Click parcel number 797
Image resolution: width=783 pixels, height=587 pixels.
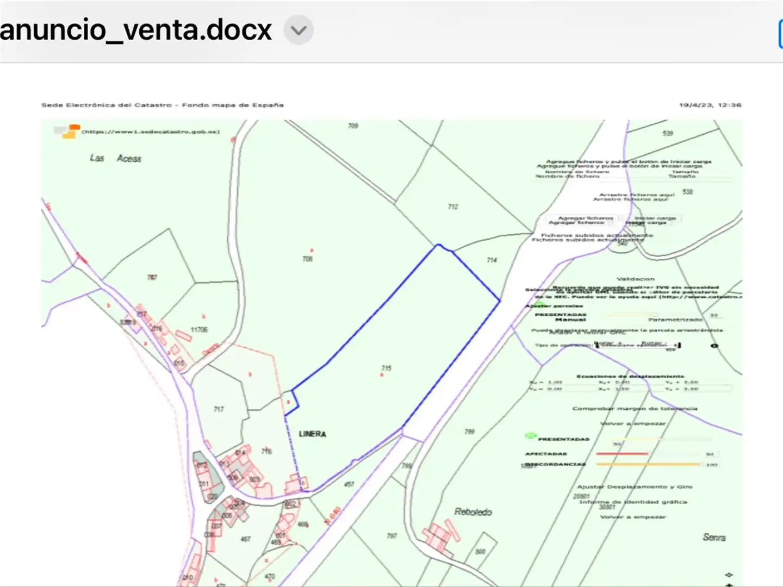pyautogui.click(x=391, y=536)
